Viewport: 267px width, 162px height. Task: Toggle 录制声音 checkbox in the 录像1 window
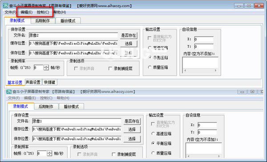click(79, 154)
